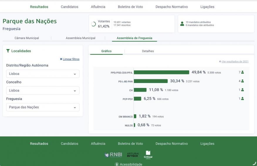Go to Boletins de Voto in top menu
The height and width of the screenshot is (166, 257).
point(130,7)
